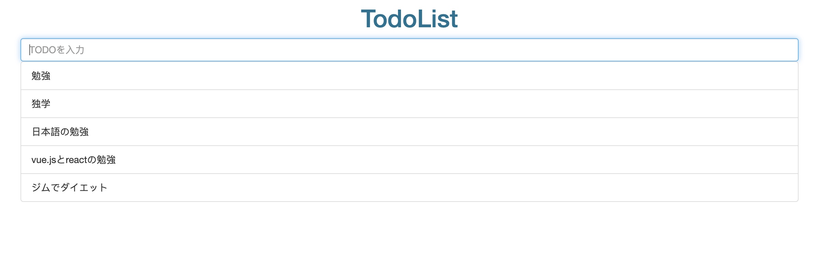Select the 独学 todo item
The width and height of the screenshot is (817, 279).
tap(409, 104)
